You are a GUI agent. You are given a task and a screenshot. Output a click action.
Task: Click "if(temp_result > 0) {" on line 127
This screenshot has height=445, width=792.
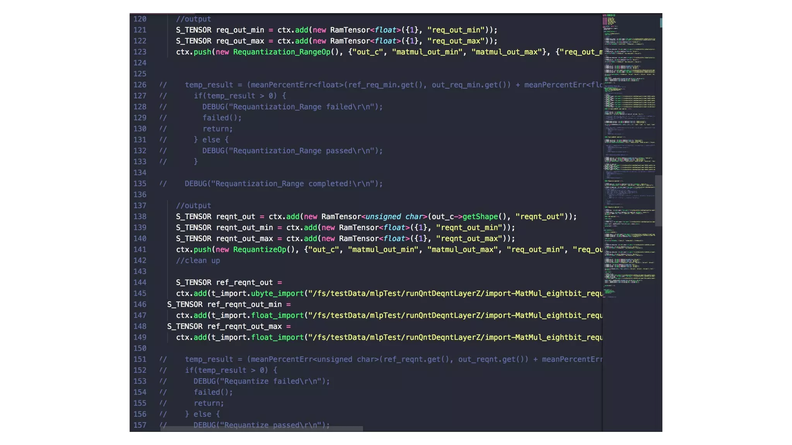[240, 96]
